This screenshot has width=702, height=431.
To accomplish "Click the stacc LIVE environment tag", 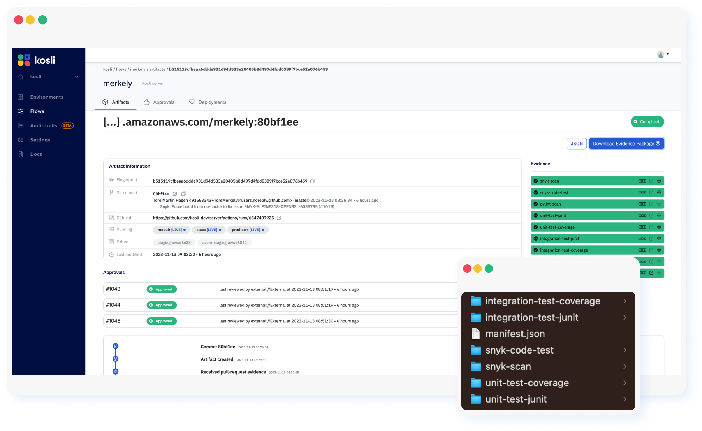I will (x=209, y=230).
